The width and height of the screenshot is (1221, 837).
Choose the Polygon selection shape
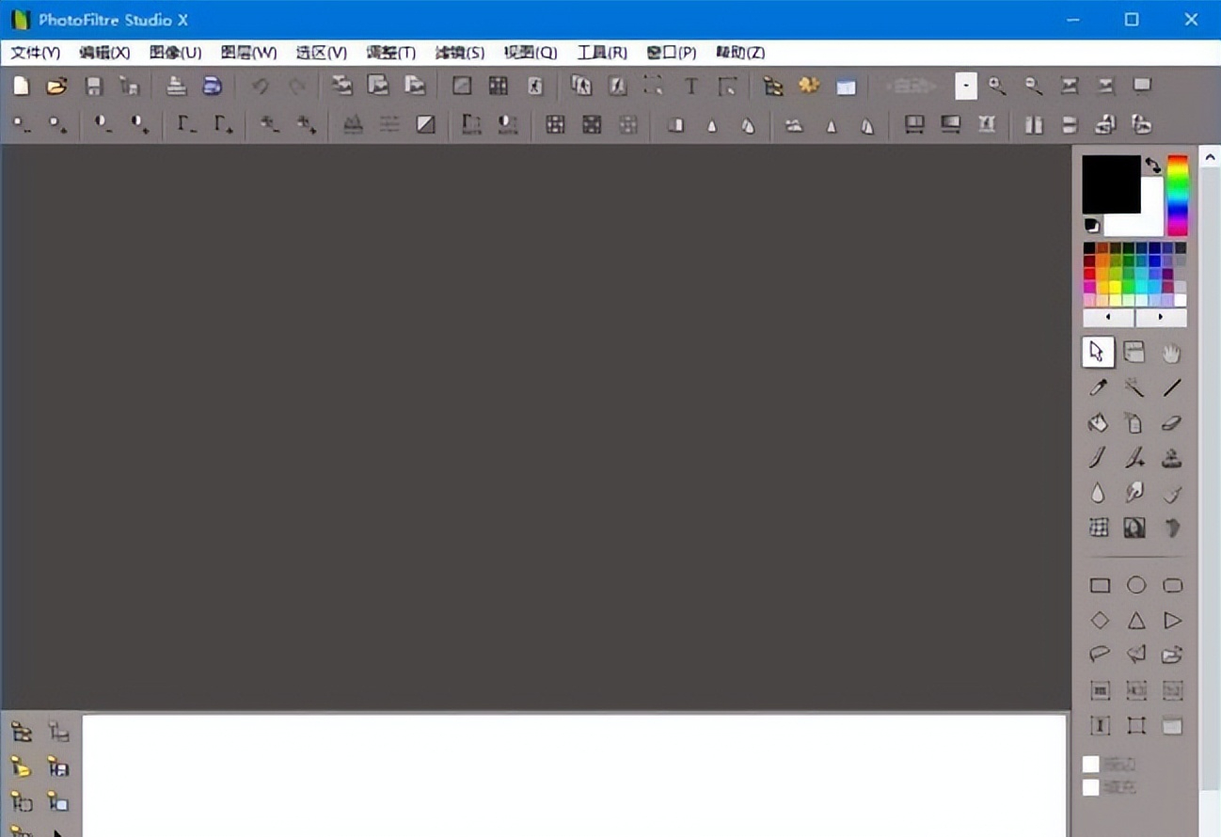coord(1136,655)
